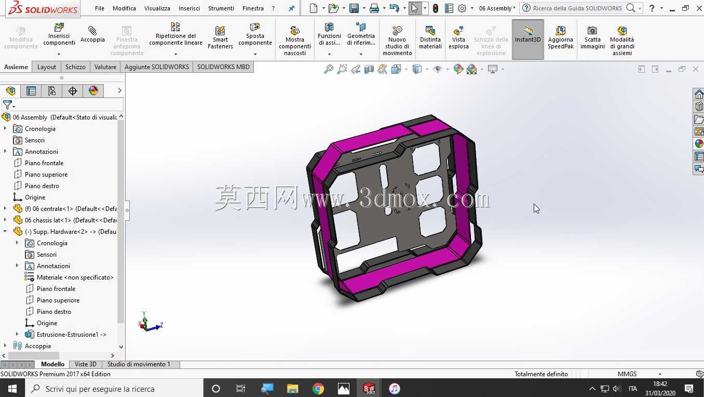Click Zoom to fit magnifier icon
This screenshot has height=397, width=704.
coord(329,69)
